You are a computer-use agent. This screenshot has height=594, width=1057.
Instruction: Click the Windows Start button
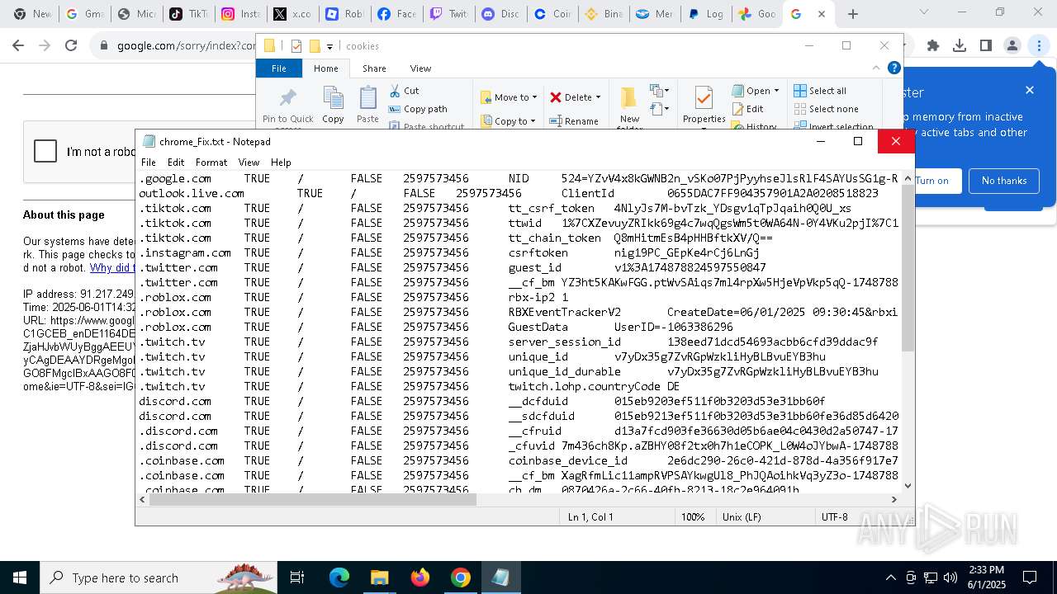click(20, 577)
